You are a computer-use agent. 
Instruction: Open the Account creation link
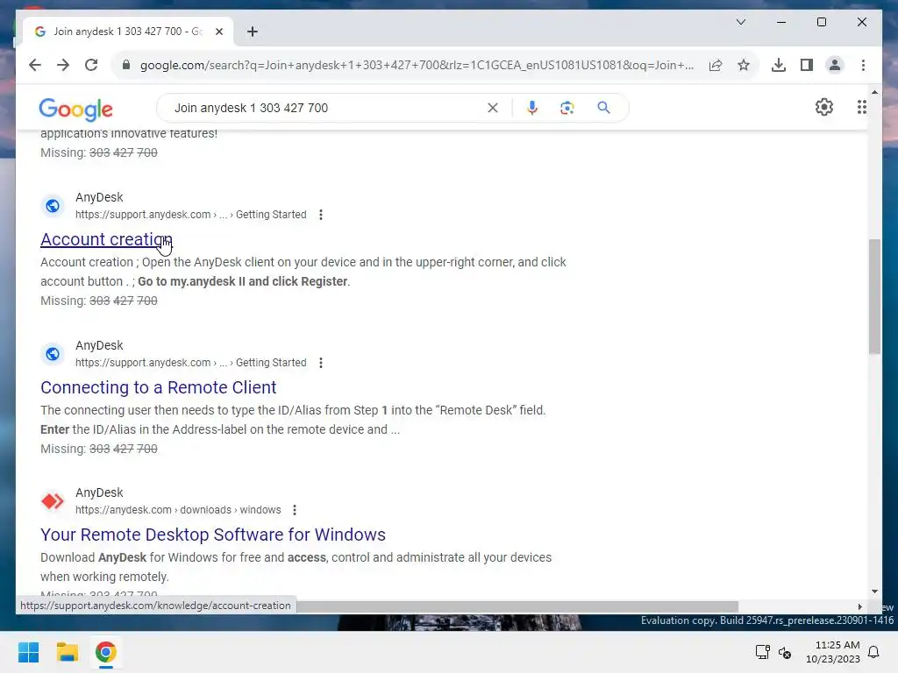[106, 239]
